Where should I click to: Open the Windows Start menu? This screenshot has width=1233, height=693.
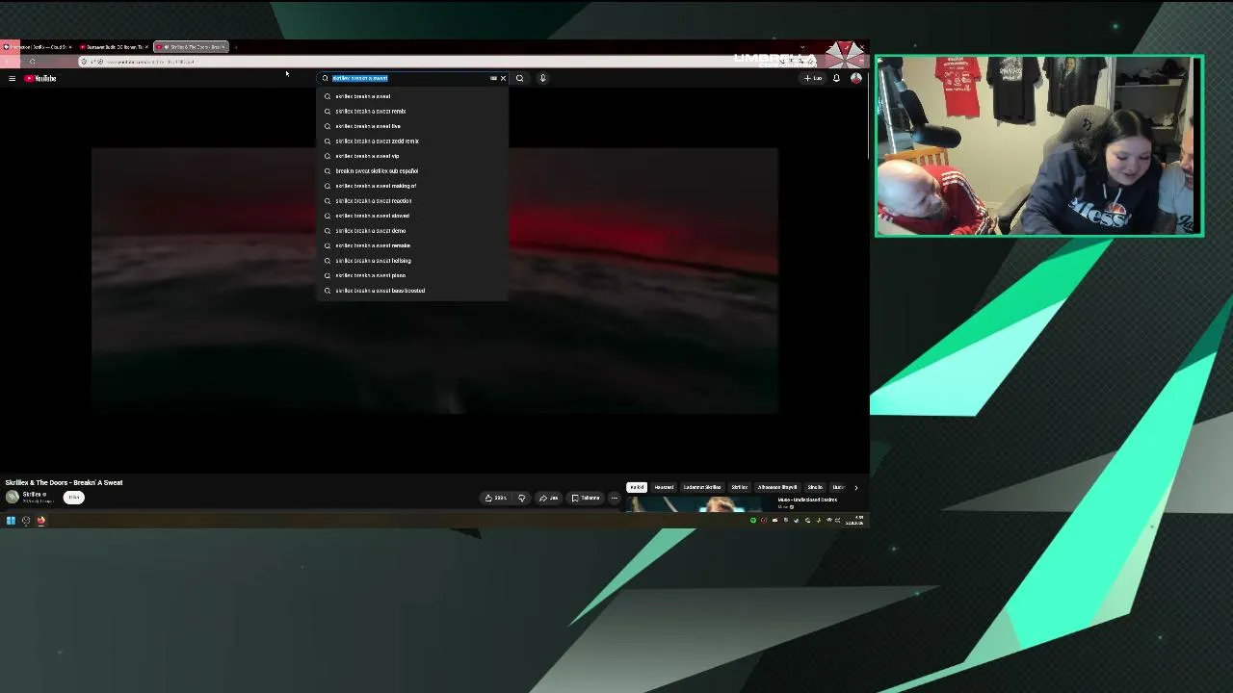[x=11, y=521]
